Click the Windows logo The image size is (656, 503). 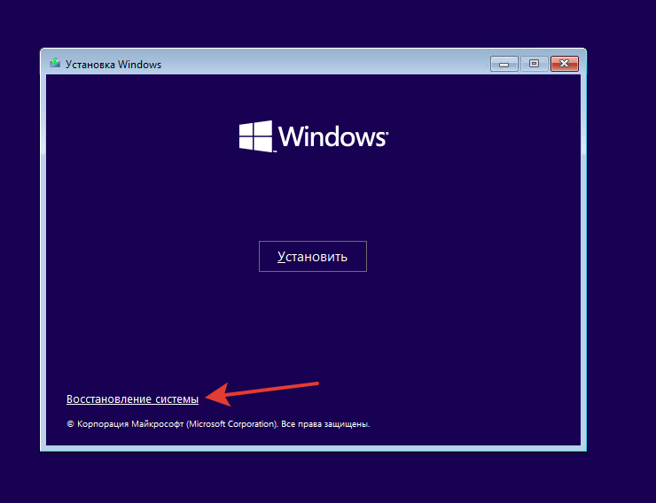pyautogui.click(x=314, y=136)
